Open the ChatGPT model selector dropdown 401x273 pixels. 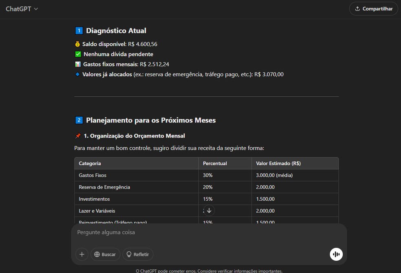22,9
